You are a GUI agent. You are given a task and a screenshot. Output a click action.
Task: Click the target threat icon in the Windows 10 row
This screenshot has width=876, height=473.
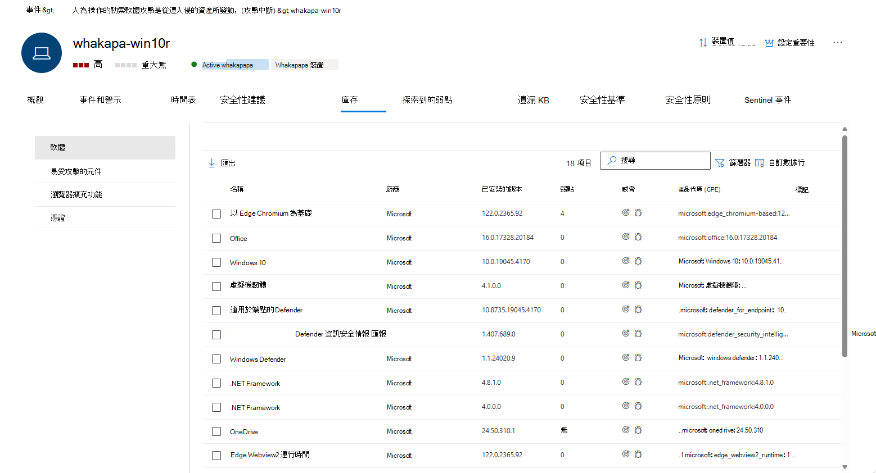pos(626,261)
